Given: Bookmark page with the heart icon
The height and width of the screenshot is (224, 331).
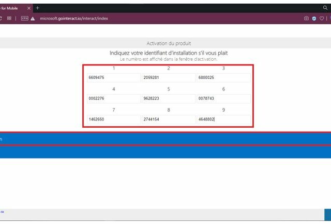Looking at the screenshot, I should pyautogui.click(x=321, y=18).
